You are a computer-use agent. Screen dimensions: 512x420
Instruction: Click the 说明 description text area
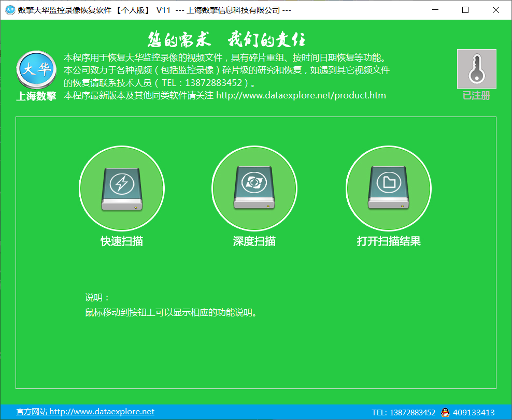(x=171, y=313)
